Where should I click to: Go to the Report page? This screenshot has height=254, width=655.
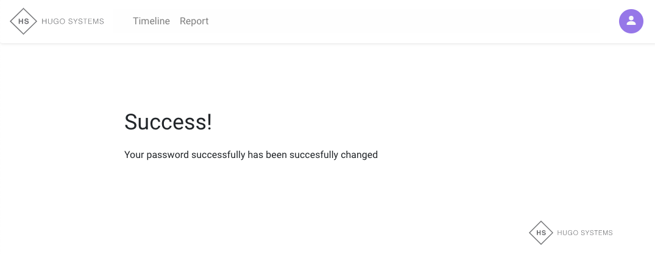(194, 21)
